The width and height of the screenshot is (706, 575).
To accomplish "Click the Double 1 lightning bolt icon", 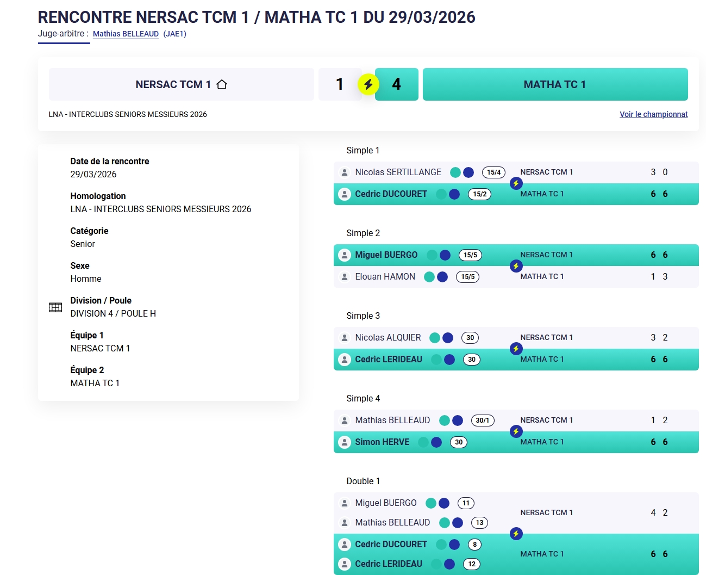I will coord(516,534).
